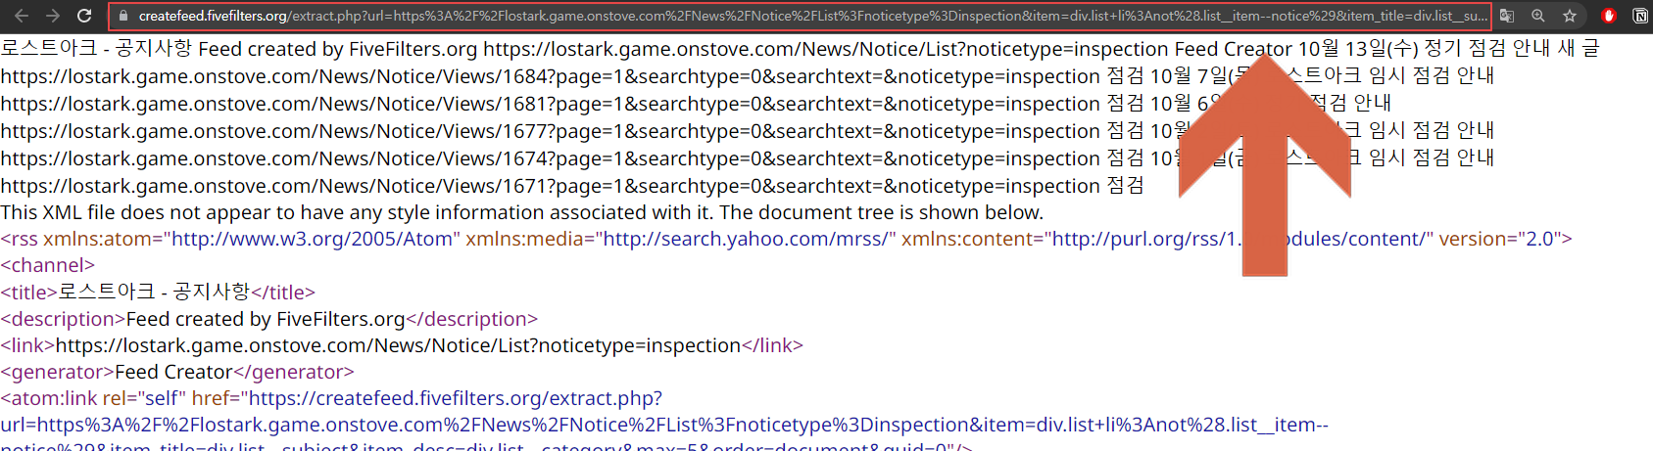This screenshot has height=451, width=1653.
Task: Click the '10월 13일(수) 정기 점검 안내' text
Action: [1425, 49]
